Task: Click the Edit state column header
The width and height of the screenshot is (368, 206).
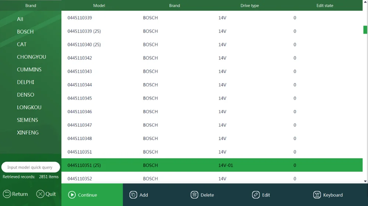Action: 325,5
